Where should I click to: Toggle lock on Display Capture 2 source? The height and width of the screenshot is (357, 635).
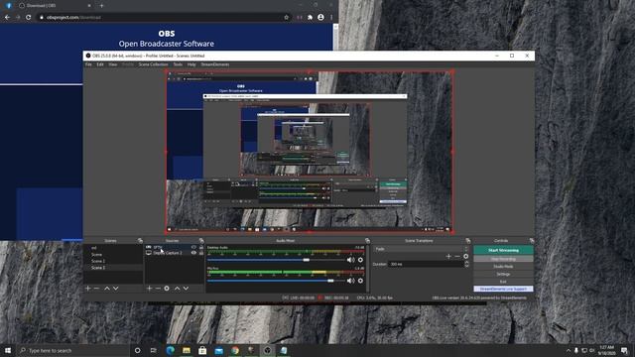pyautogui.click(x=201, y=253)
